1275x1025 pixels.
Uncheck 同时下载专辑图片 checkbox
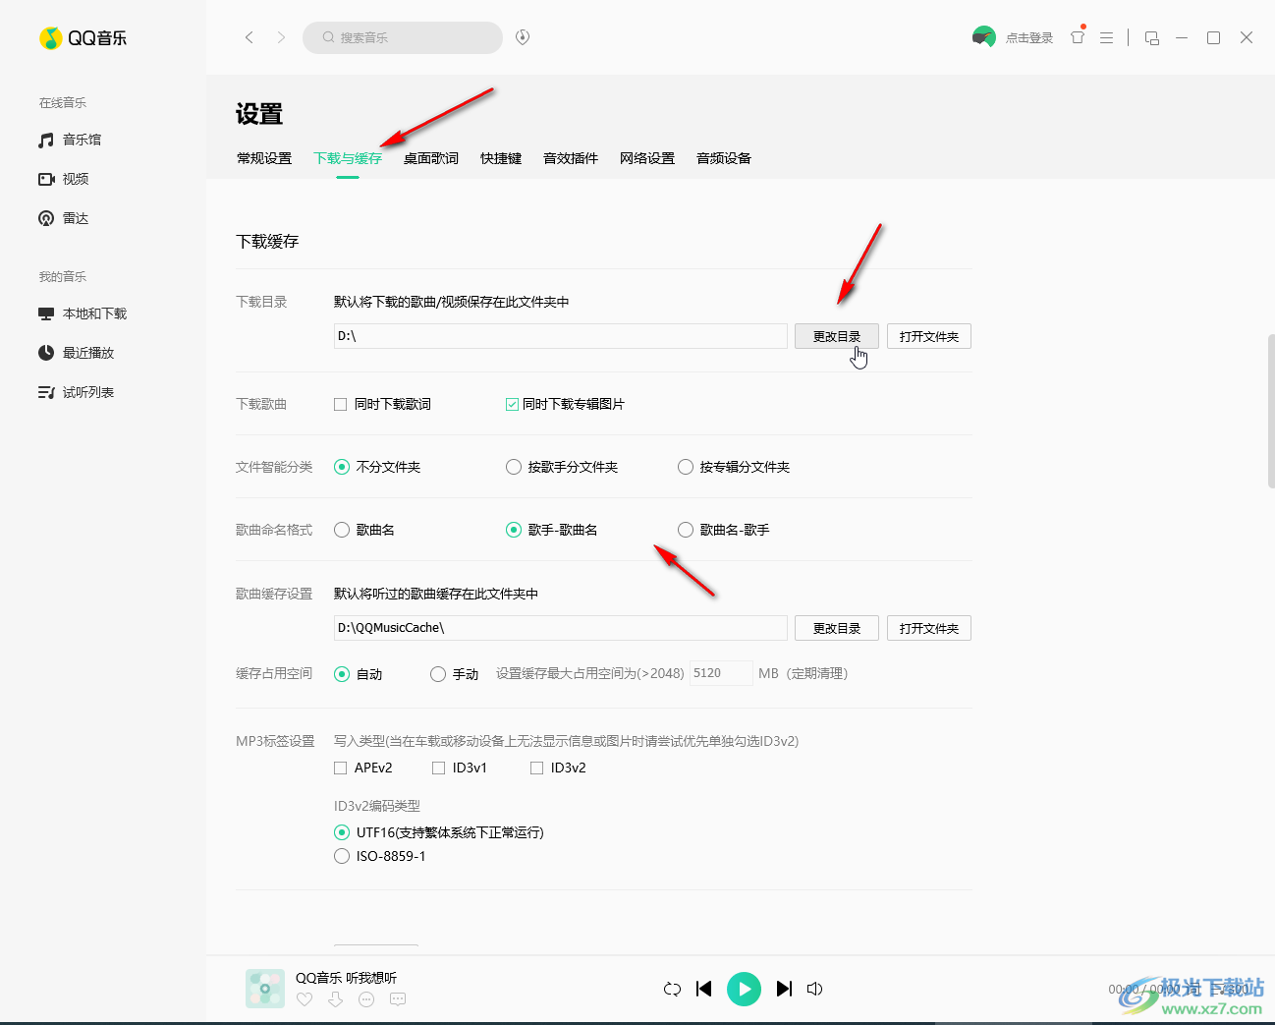(512, 404)
